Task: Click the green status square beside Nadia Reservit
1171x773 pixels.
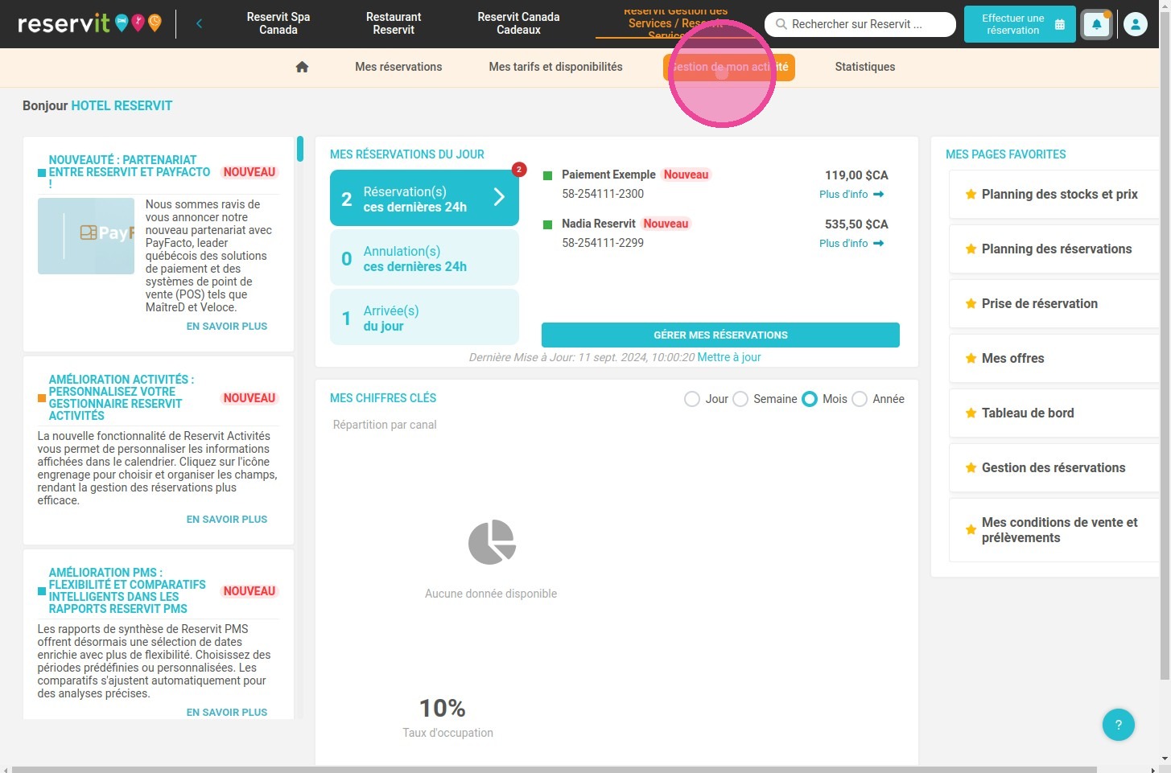Action: point(548,224)
